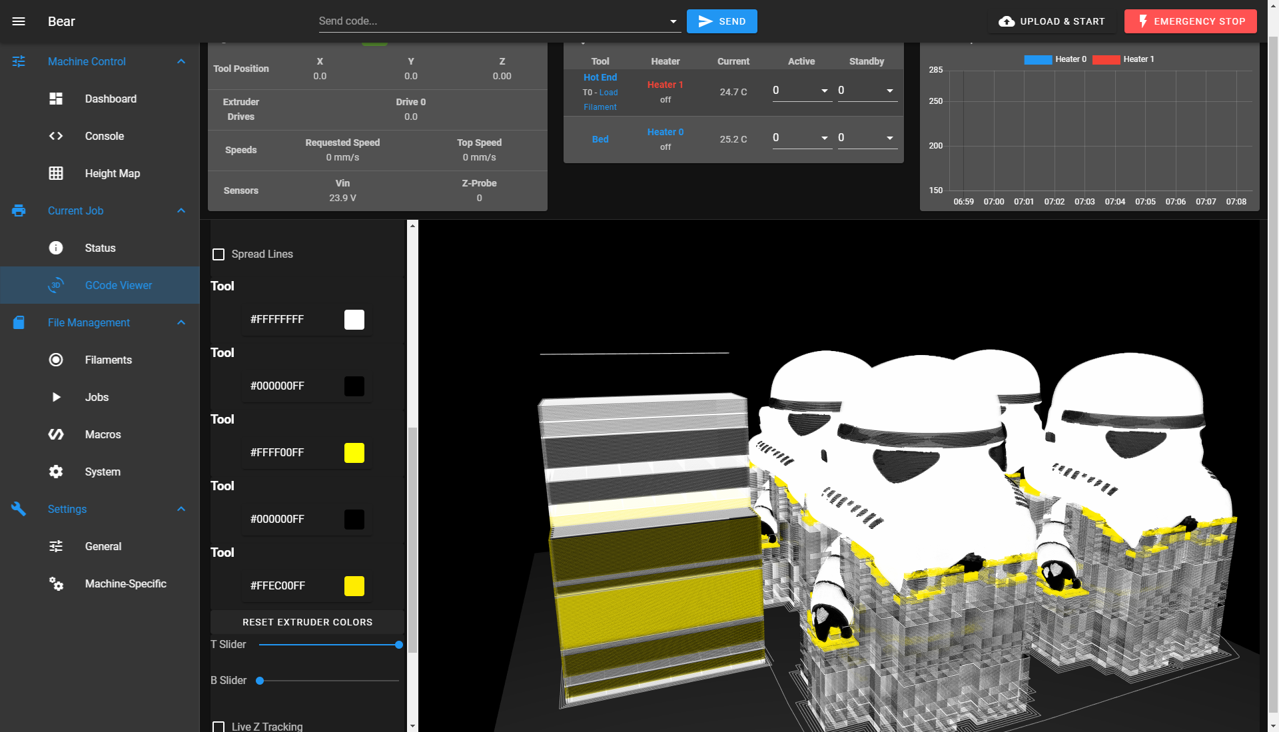1279x732 pixels.
Task: Click the Bed link
Action: (x=600, y=139)
